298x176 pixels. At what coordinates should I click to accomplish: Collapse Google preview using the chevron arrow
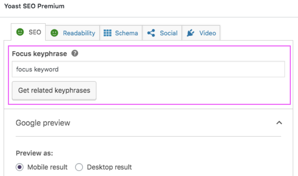pyautogui.click(x=279, y=123)
